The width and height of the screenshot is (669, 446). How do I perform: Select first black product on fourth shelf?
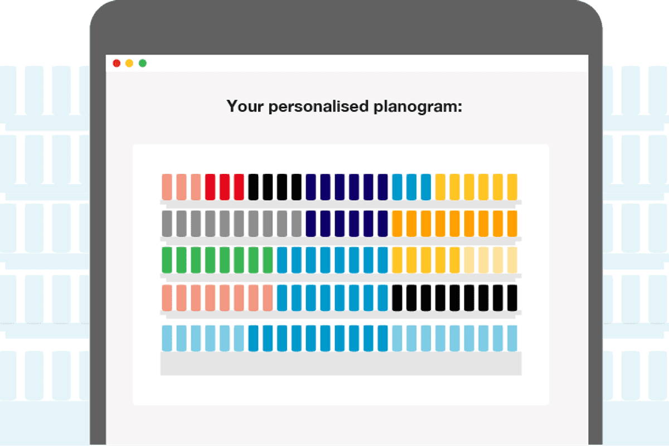click(397, 298)
